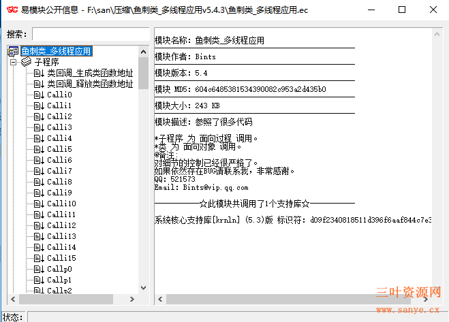
Task: Click the subroutine icon next to Calli0
Action: (39, 95)
